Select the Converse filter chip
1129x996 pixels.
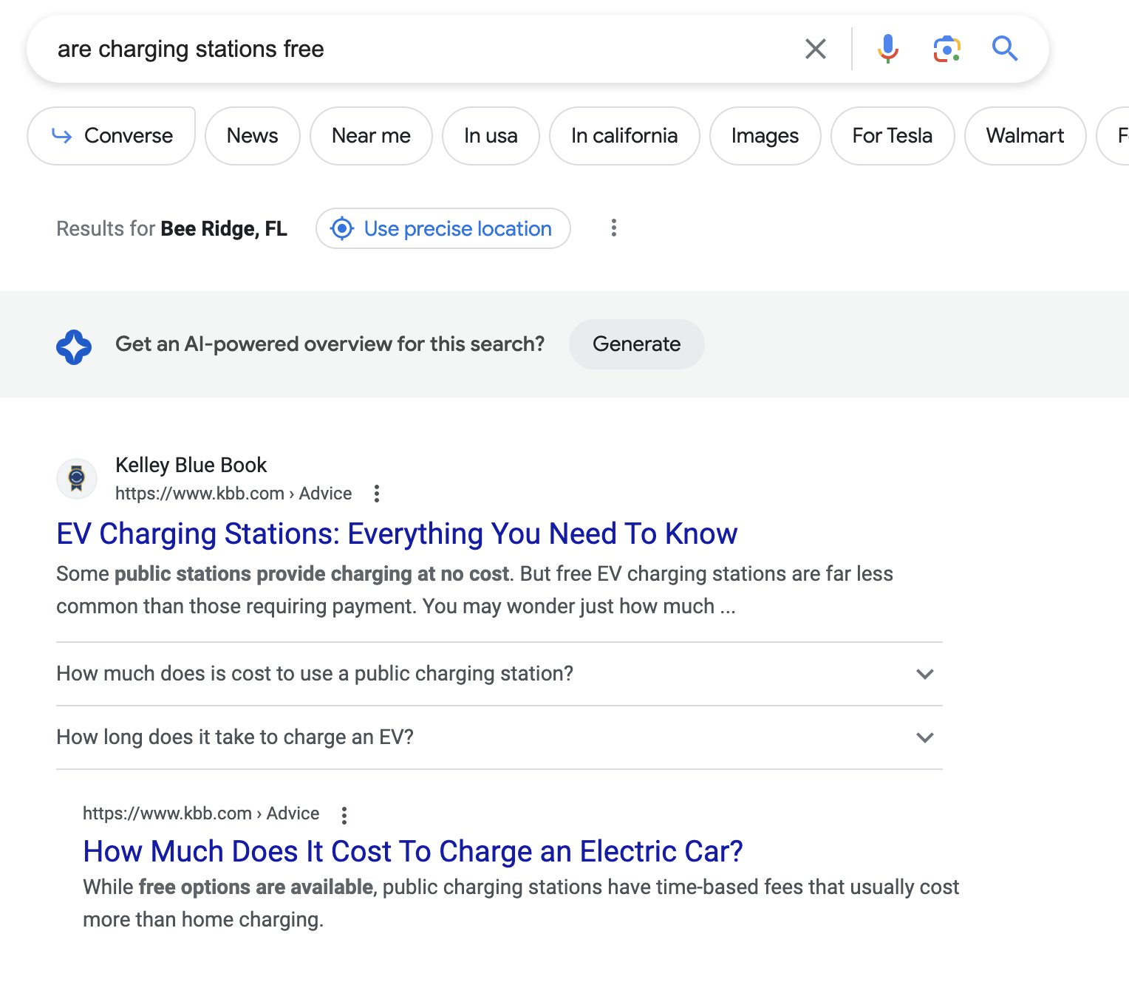112,136
